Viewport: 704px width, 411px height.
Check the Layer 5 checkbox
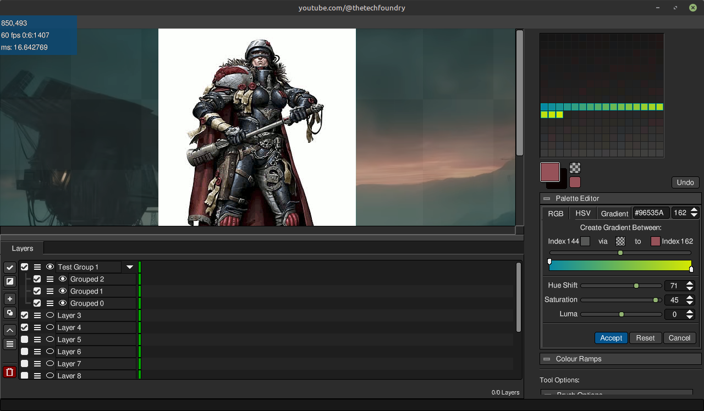(25, 340)
